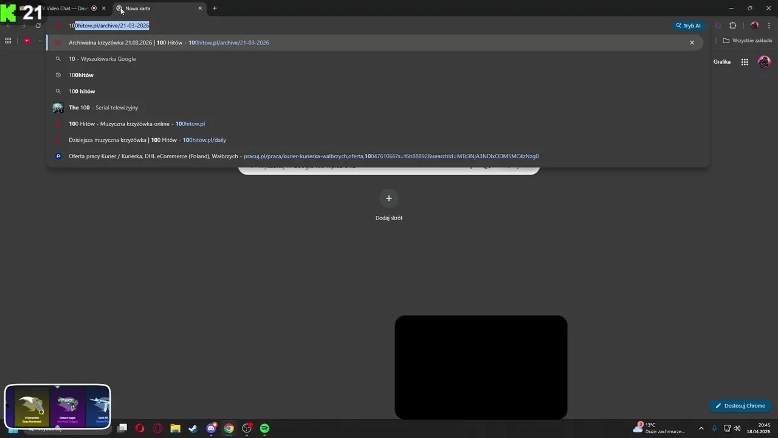Image resolution: width=778 pixels, height=438 pixels.
Task: Click the Tryb AI button
Action: (689, 26)
